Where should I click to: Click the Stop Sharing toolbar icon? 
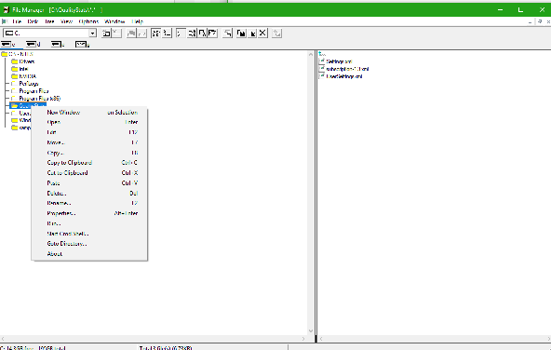(x=141, y=34)
